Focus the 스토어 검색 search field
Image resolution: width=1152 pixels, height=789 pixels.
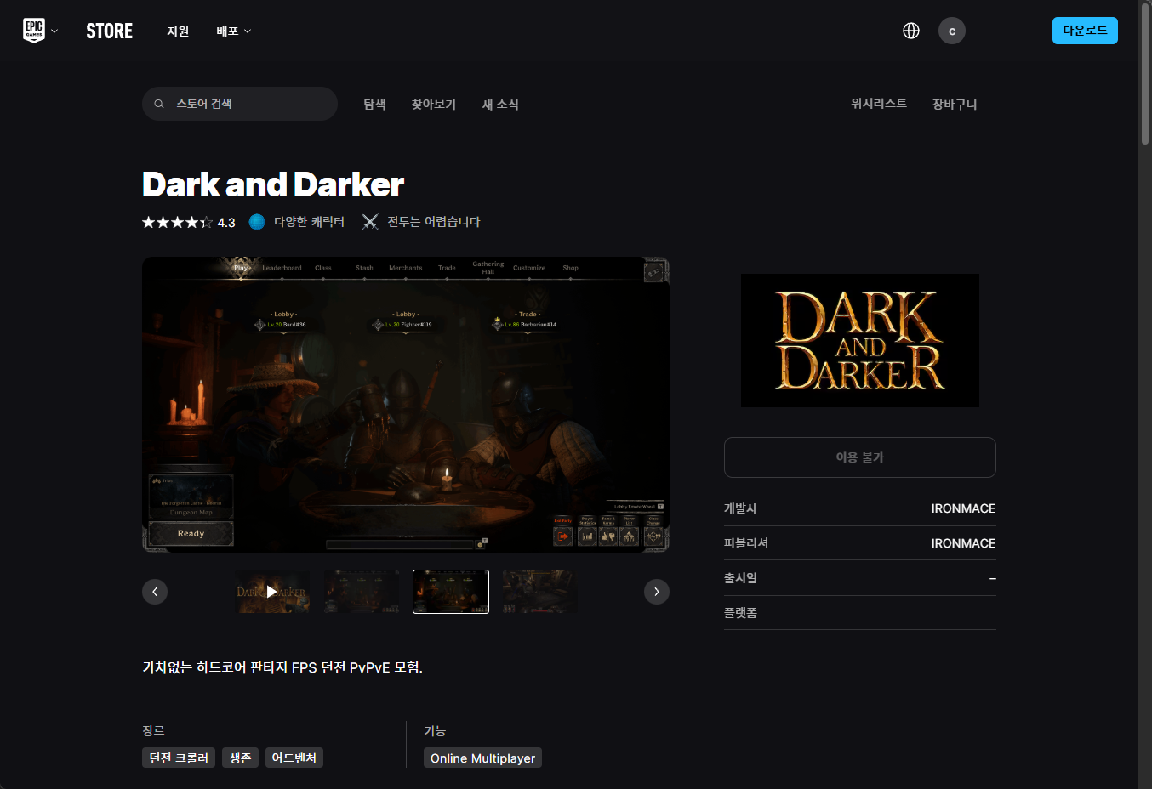(x=240, y=104)
